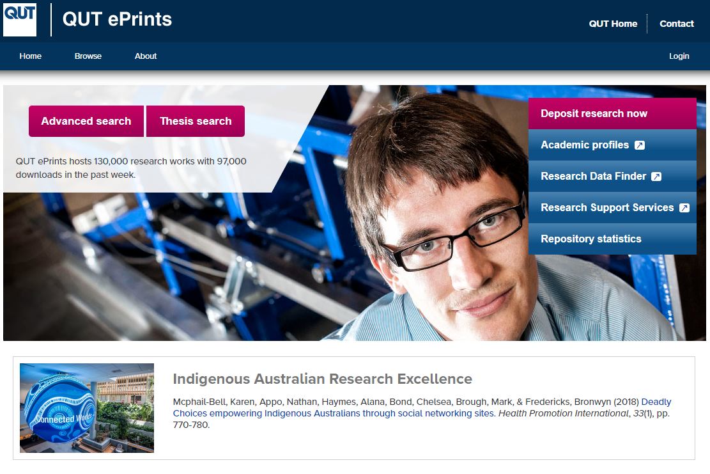This screenshot has width=710, height=474.
Task: Click the Indigenous Australian Research Excellence heading
Action: 322,379
